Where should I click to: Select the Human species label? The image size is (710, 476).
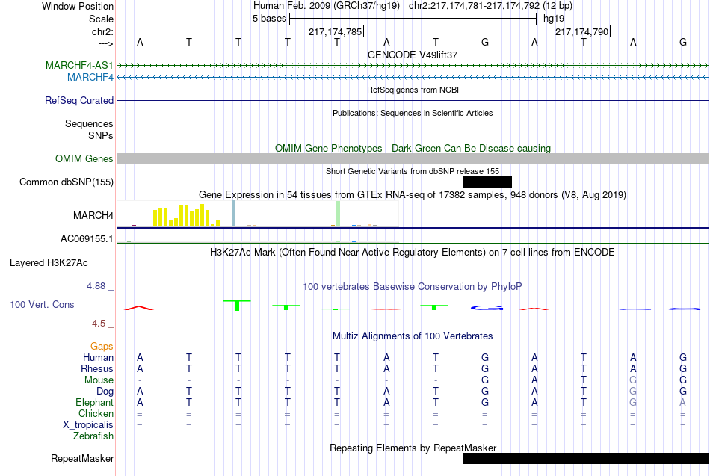98,357
